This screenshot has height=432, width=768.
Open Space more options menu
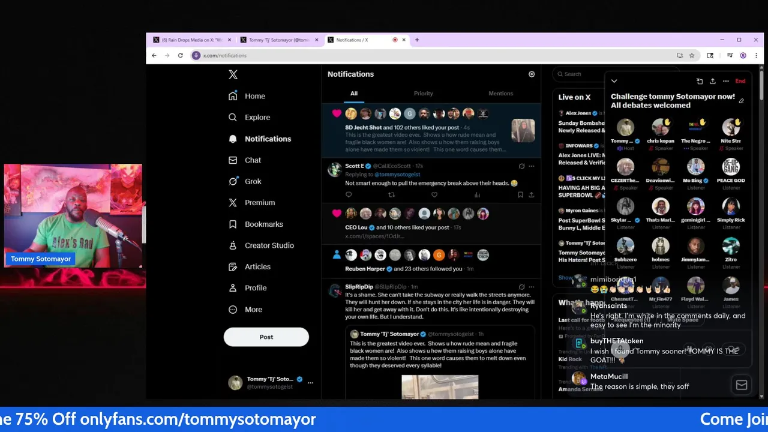point(726,81)
